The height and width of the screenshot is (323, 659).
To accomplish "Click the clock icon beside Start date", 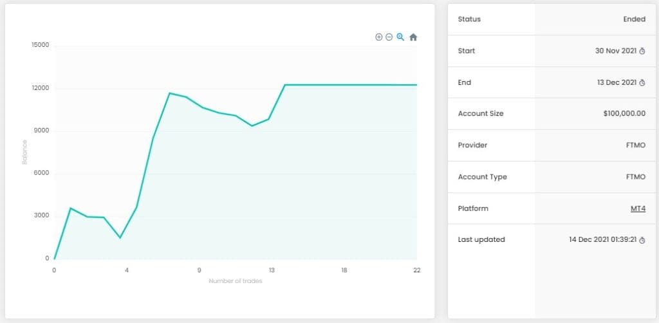I will 642,51.
